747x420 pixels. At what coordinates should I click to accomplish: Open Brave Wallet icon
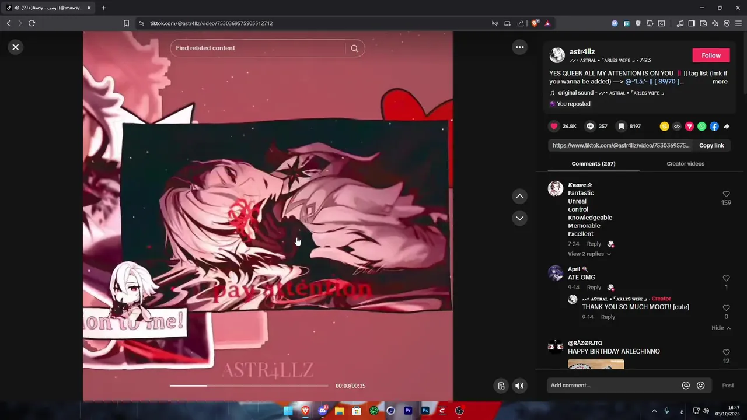pos(703,23)
